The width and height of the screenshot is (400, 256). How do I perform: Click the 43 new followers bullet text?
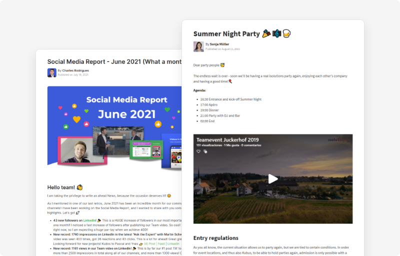(x=117, y=225)
